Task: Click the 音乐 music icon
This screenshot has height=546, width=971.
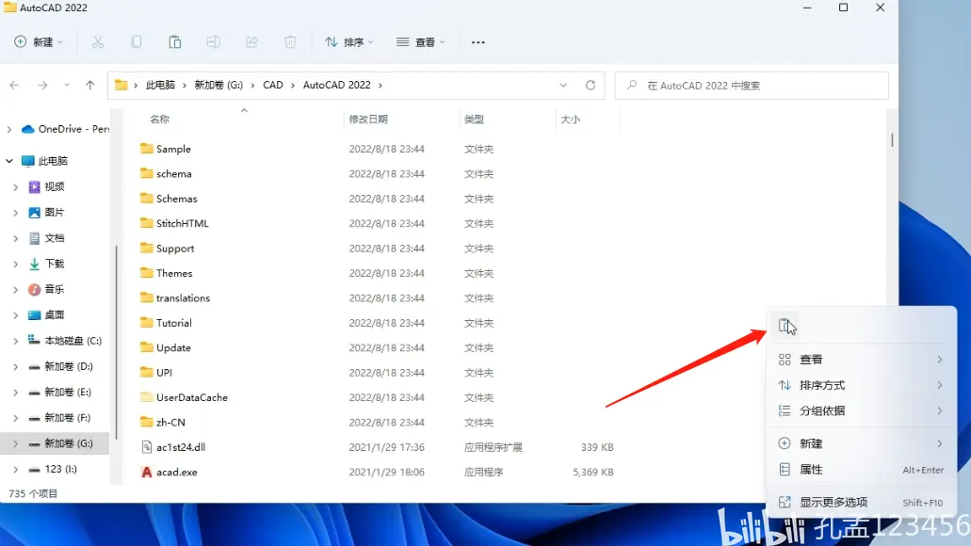Action: [35, 289]
